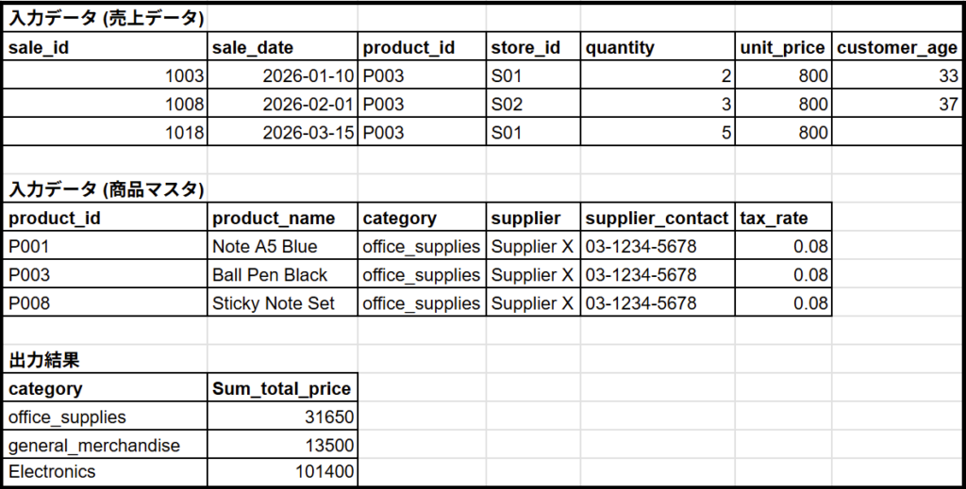Select the 入力データ (商品マスタ) title cell

106,189
